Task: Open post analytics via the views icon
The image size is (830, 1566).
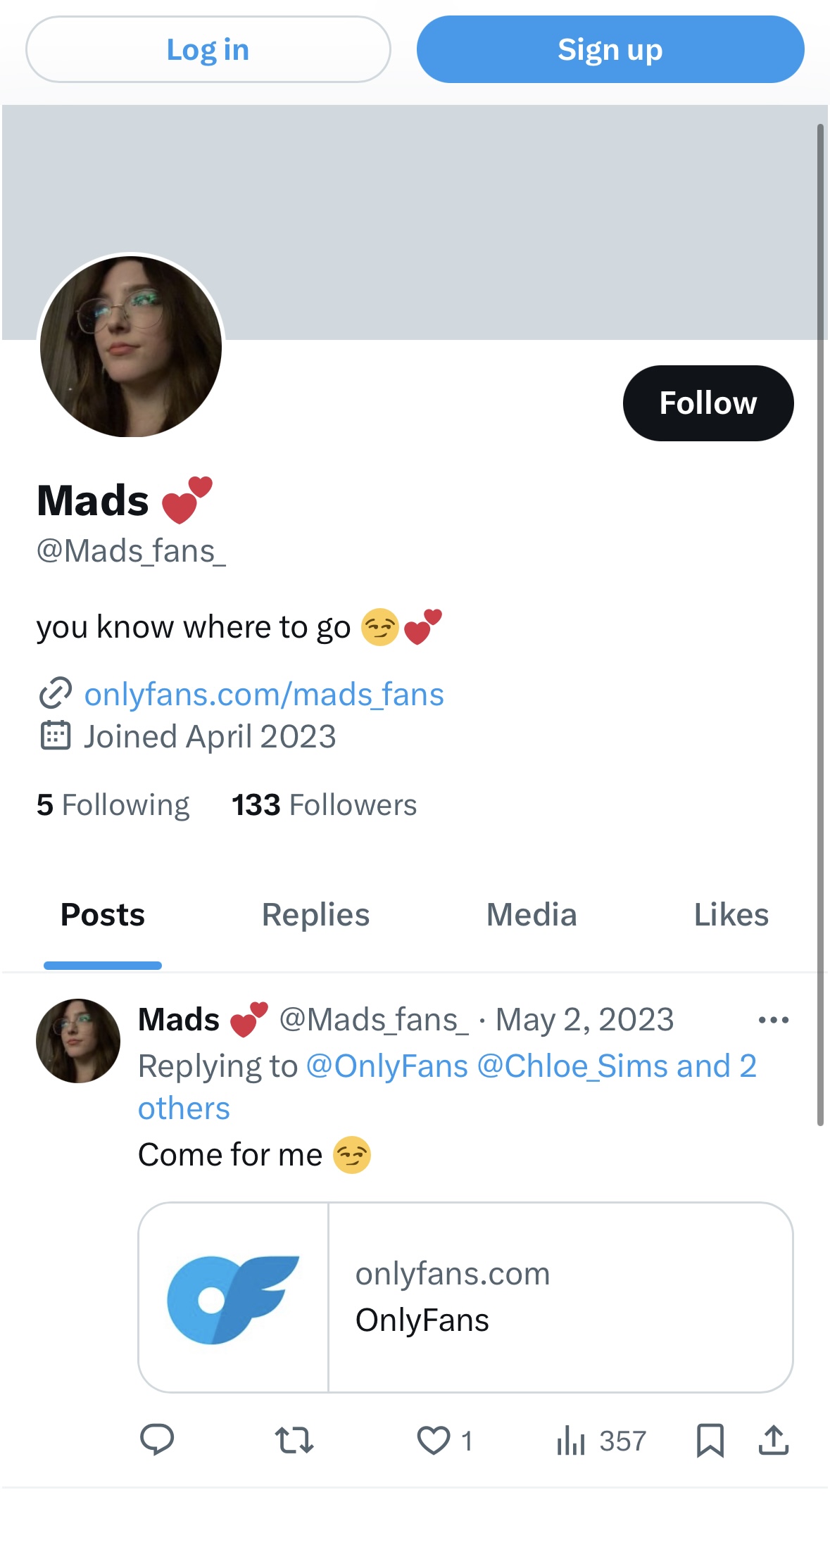Action: 571,1440
